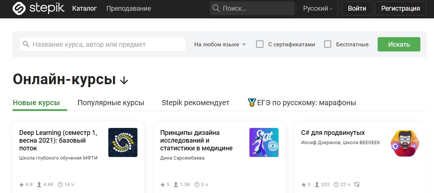Image resolution: width=434 pixels, height=193 pixels.
Task: Open the Deep Learning course thumbnail
Action: [123, 143]
